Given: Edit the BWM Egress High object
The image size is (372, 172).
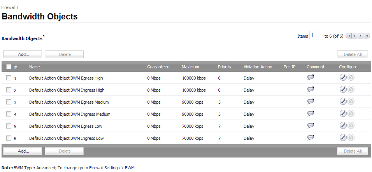Looking at the screenshot, I should pos(343,77).
